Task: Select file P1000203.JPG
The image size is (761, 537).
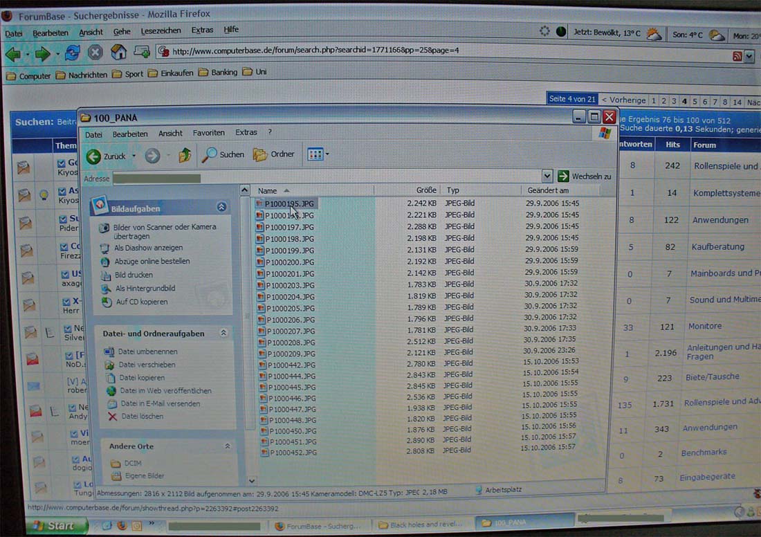Action: pos(286,286)
